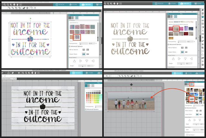This screenshot has width=206, height=138.
Task: Select pattern fill icon in top-right Fill panel
Action: 175,16
